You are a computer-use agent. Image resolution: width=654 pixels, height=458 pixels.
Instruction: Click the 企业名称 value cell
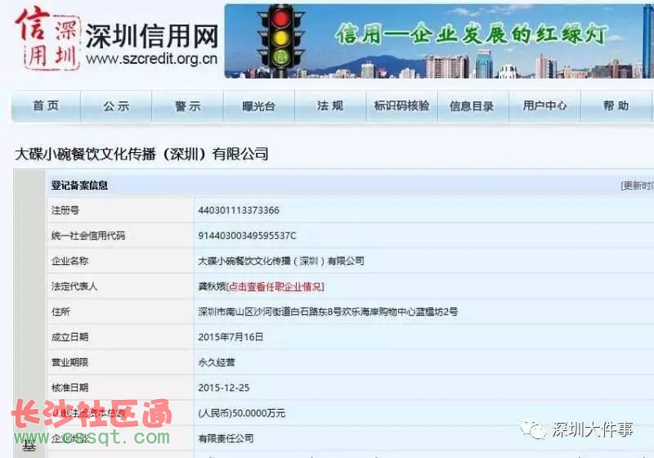281,261
